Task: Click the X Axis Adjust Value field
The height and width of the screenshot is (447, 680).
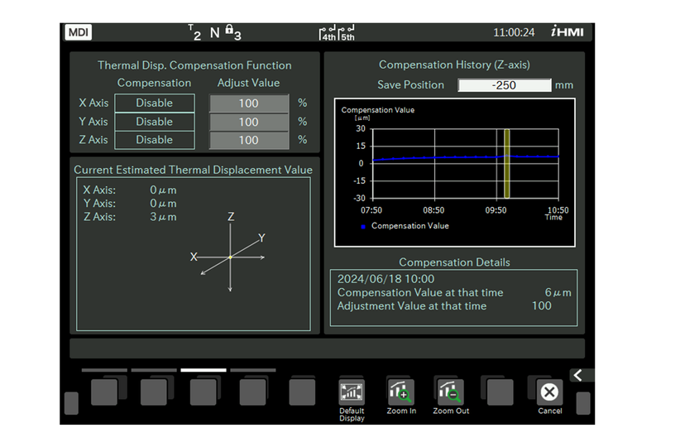Action: tap(249, 103)
